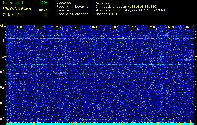The width and height of the screenshot is (197, 125).
Task: Click the 0204 time marker
Action: point(76,27)
